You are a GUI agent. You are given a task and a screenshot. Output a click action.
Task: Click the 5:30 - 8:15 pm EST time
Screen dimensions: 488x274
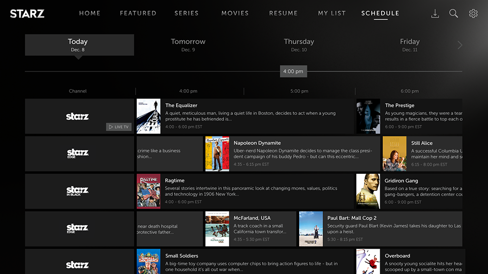(345, 239)
